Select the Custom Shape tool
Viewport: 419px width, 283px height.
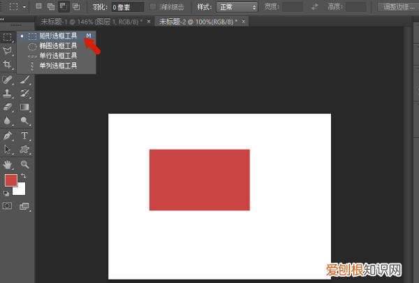[x=25, y=150]
